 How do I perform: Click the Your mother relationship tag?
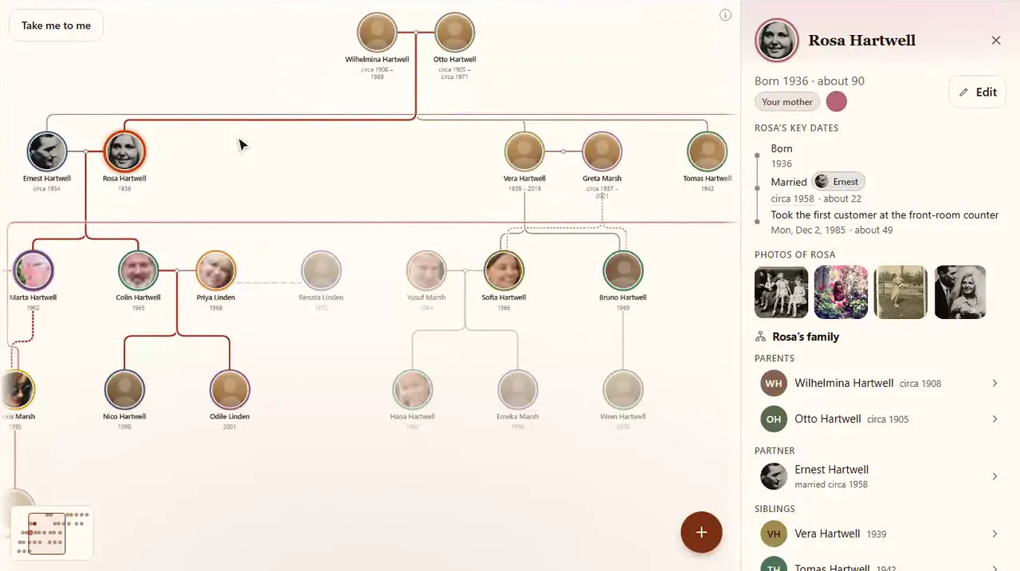pos(787,102)
